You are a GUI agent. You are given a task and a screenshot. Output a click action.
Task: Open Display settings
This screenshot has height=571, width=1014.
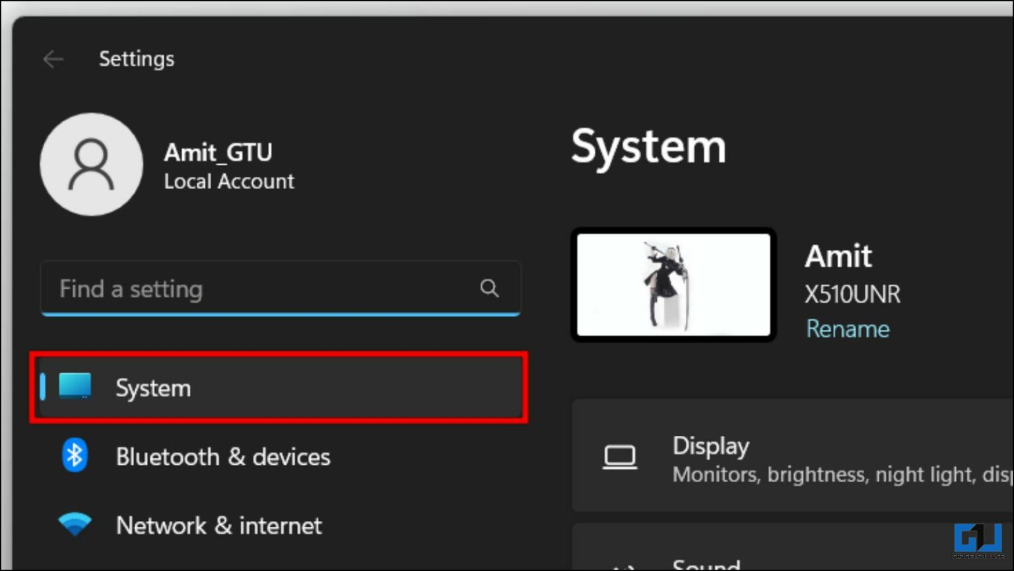pos(710,446)
